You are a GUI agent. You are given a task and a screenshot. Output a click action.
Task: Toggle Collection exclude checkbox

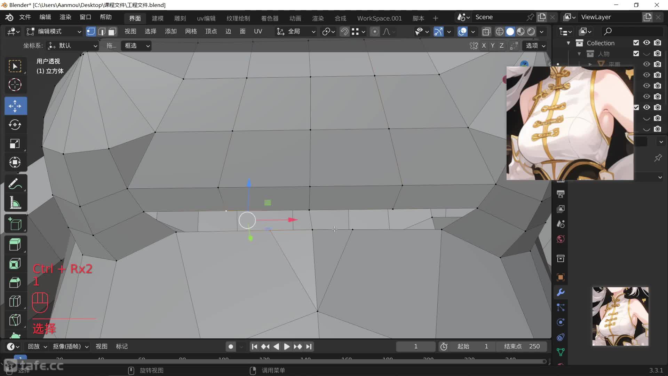[x=636, y=42]
